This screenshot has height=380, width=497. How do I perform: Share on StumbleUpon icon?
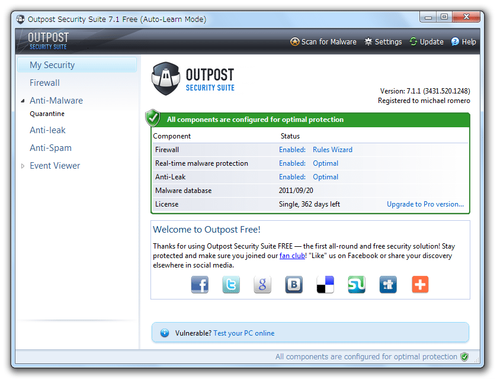tap(357, 284)
